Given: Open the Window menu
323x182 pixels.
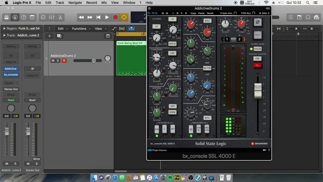Looking at the screenshot, I should click(129, 3).
